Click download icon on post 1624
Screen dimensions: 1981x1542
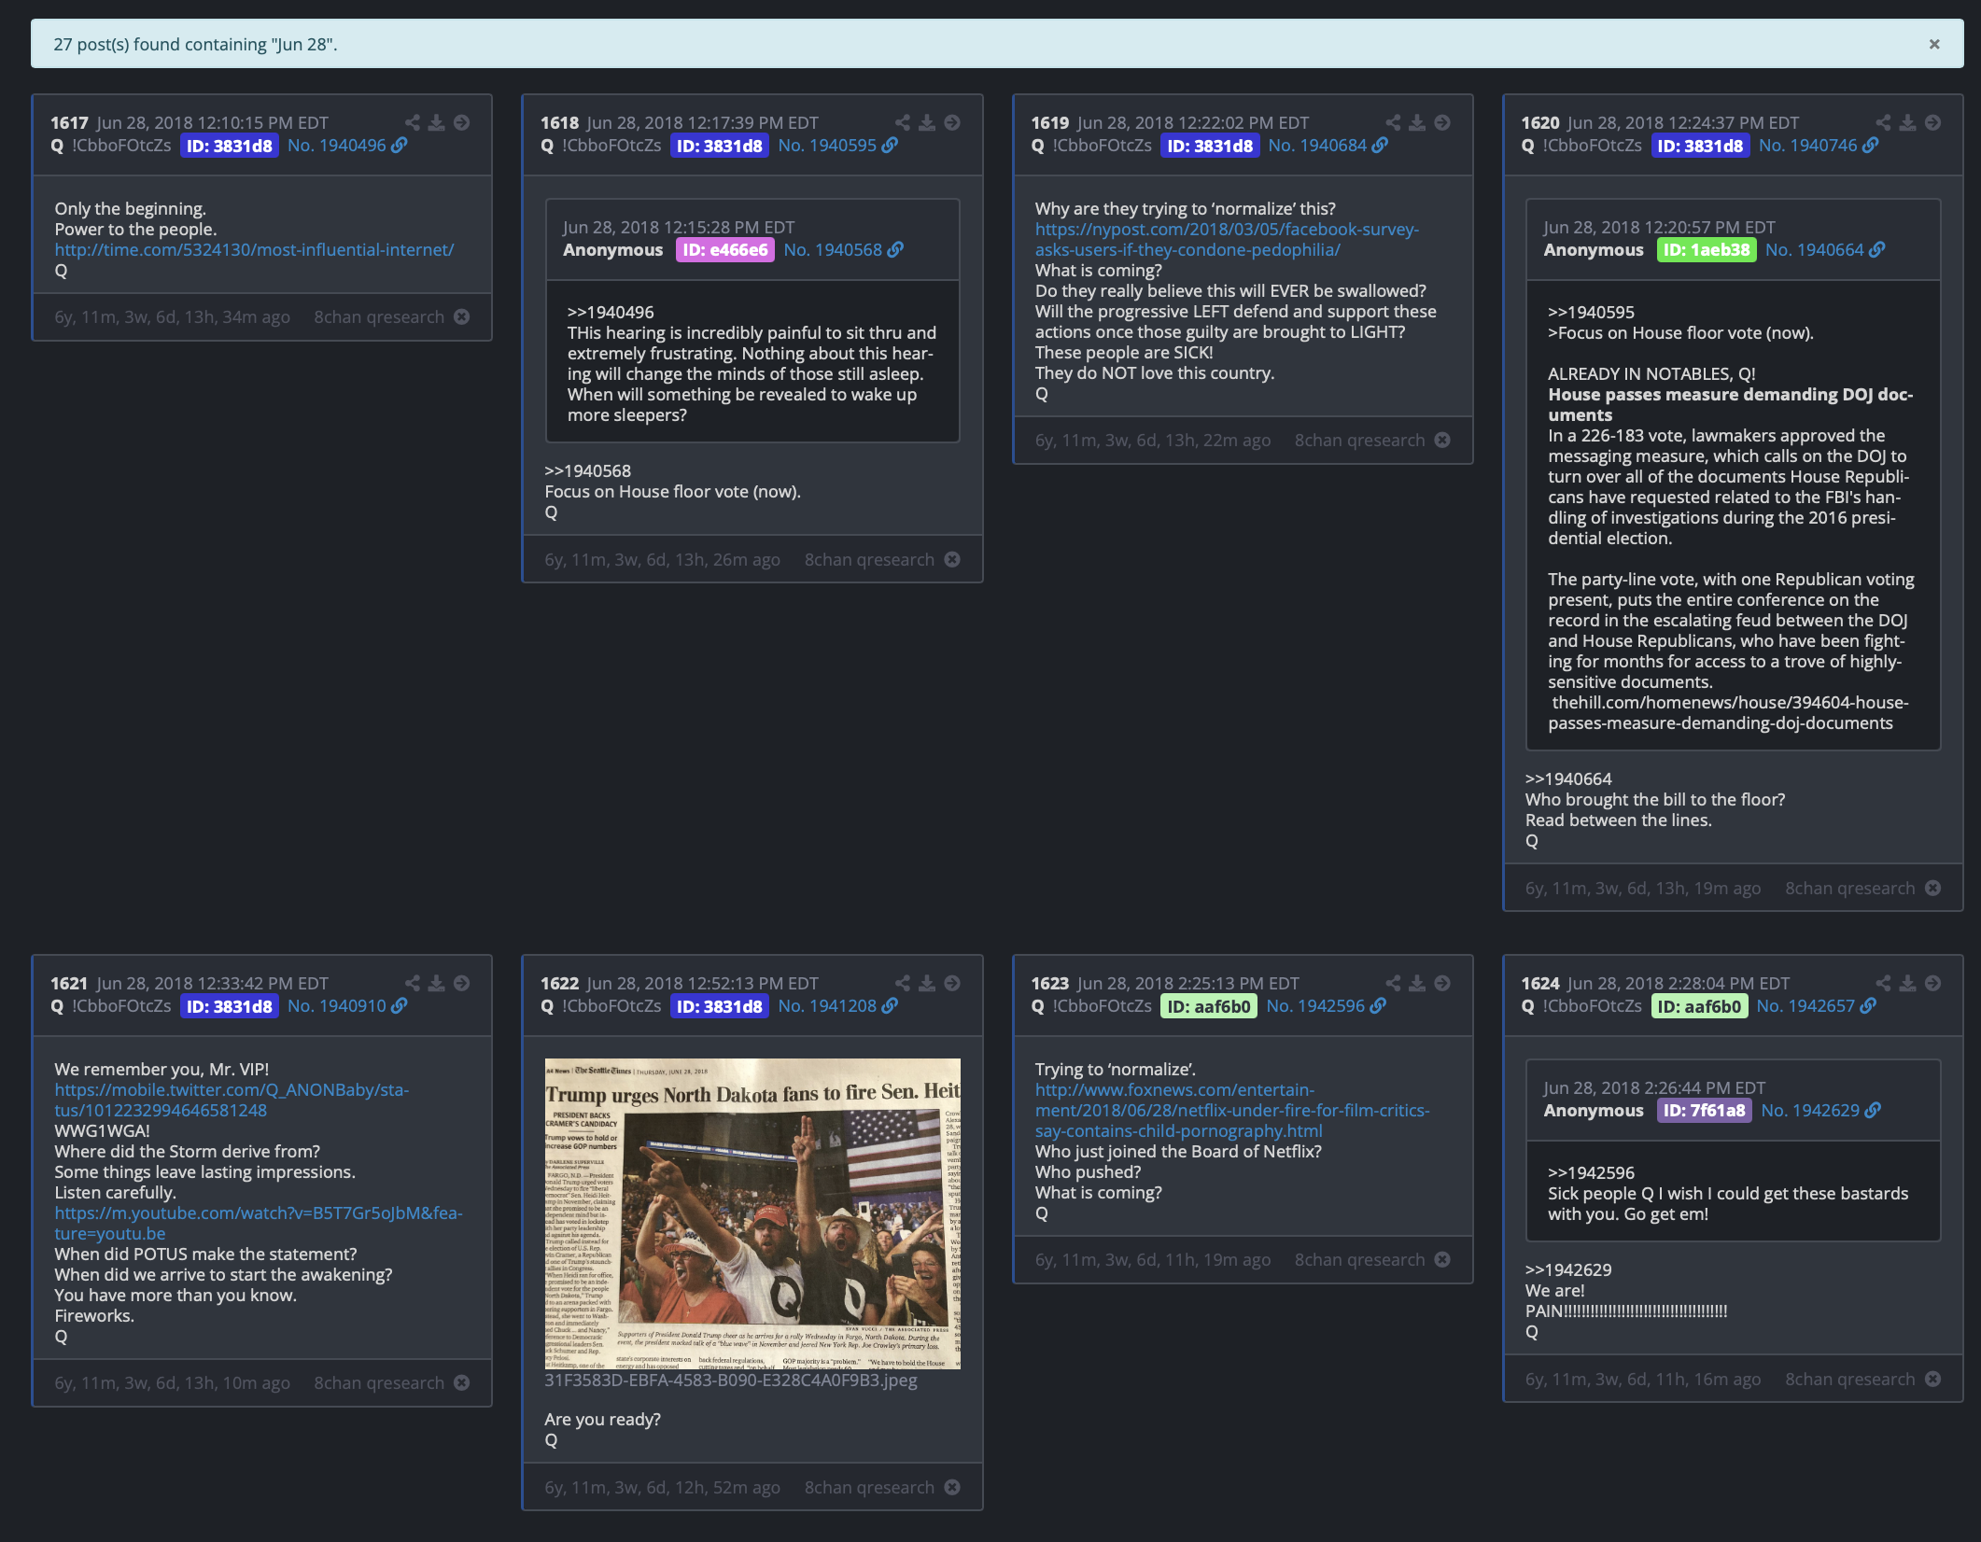tap(1908, 983)
